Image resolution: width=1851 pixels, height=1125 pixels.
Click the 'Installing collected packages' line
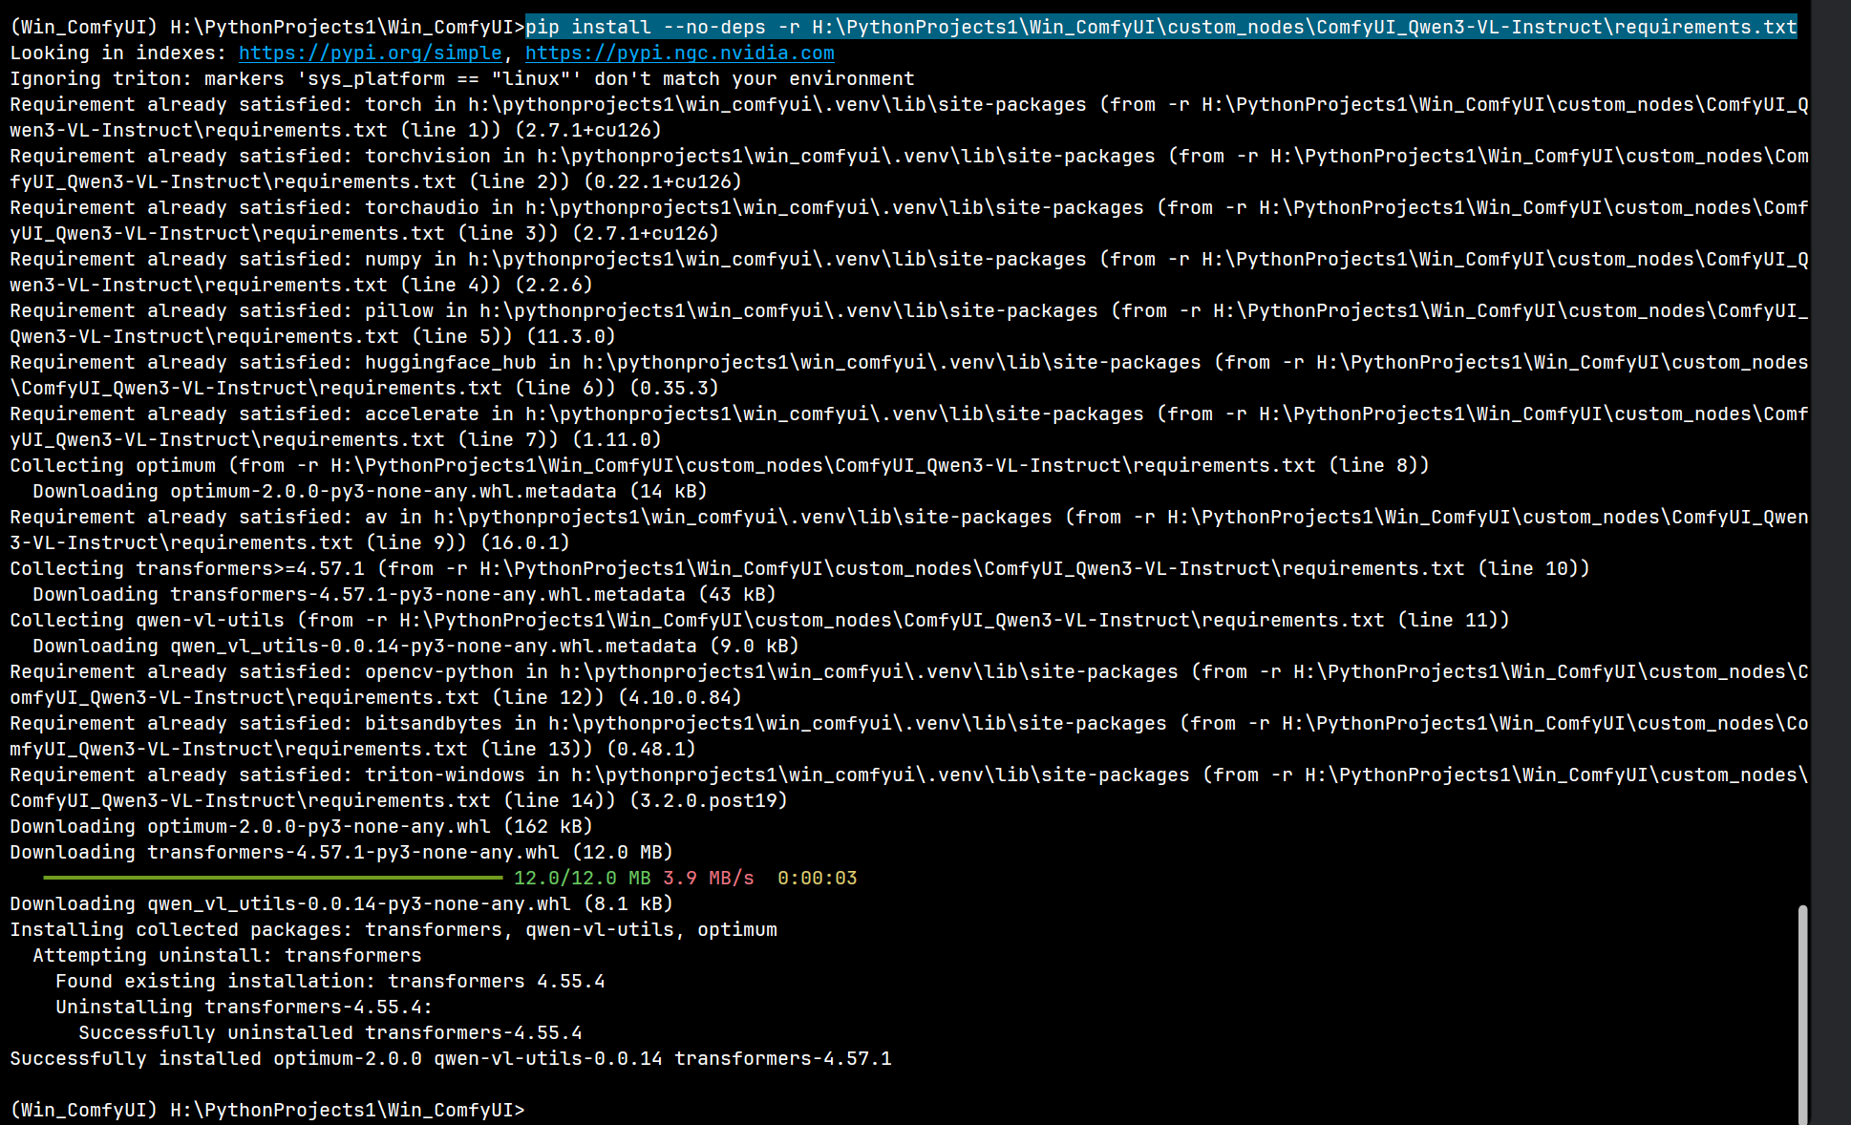394,930
